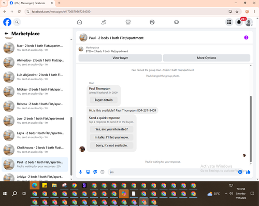This screenshot has height=206, width=259.
Task: Click the chat scroll-up arrow
Action: pyautogui.click(x=251, y=66)
